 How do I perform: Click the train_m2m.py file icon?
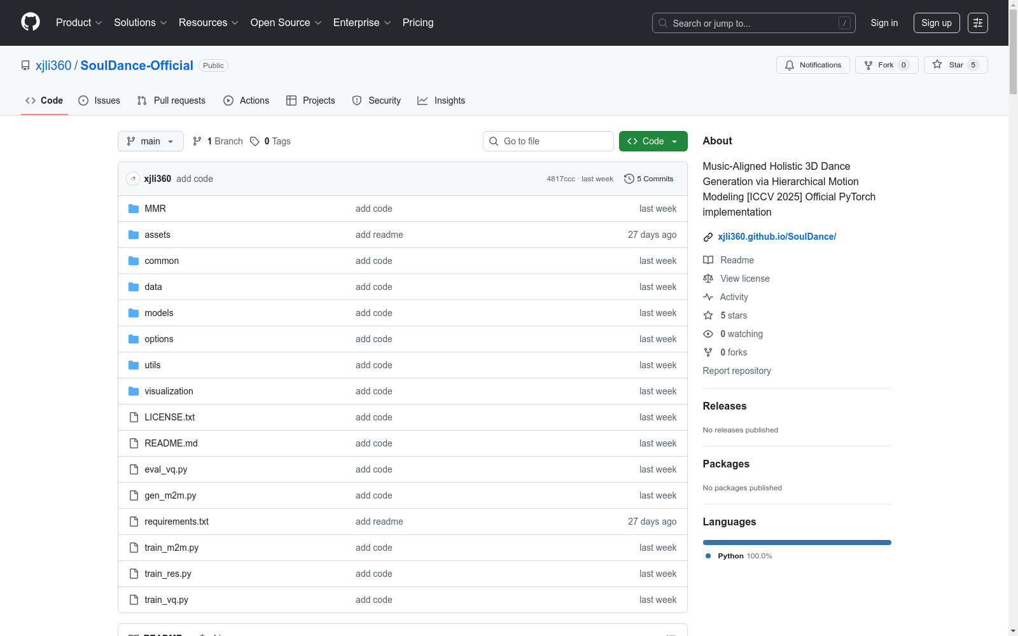pos(134,548)
